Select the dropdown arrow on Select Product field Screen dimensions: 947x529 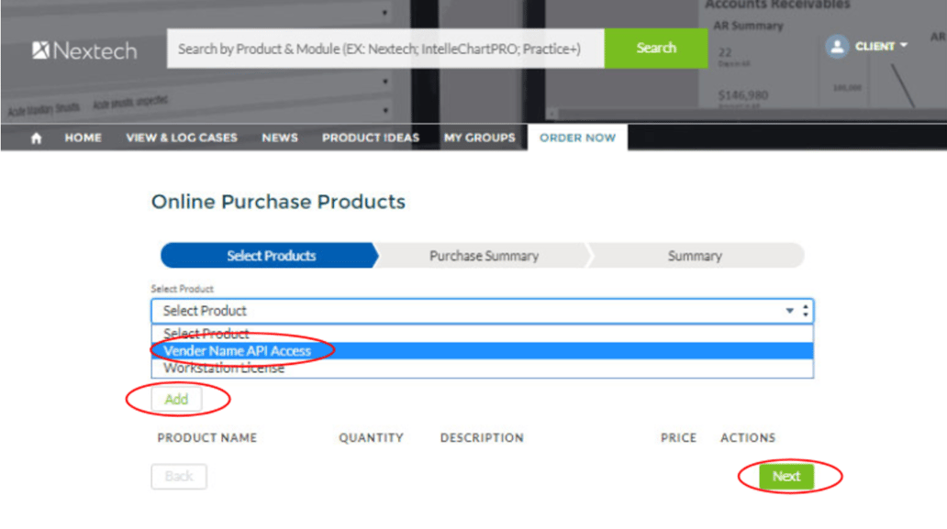(787, 311)
